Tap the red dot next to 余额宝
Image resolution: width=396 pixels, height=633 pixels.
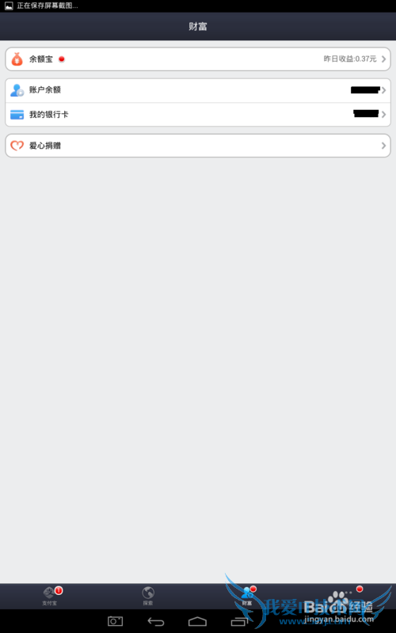coord(62,59)
